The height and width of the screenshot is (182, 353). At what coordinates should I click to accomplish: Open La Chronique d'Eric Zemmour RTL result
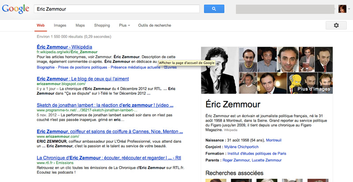pos(109,158)
